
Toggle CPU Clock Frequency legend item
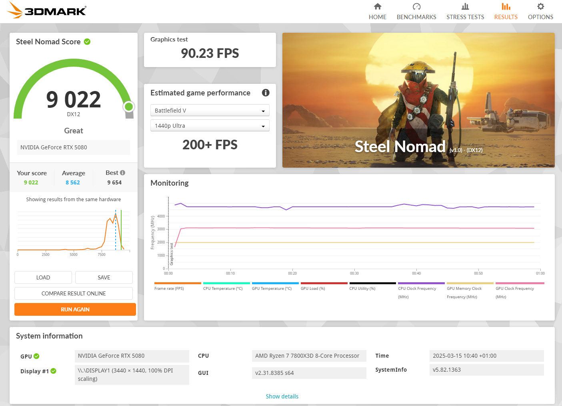(x=421, y=291)
